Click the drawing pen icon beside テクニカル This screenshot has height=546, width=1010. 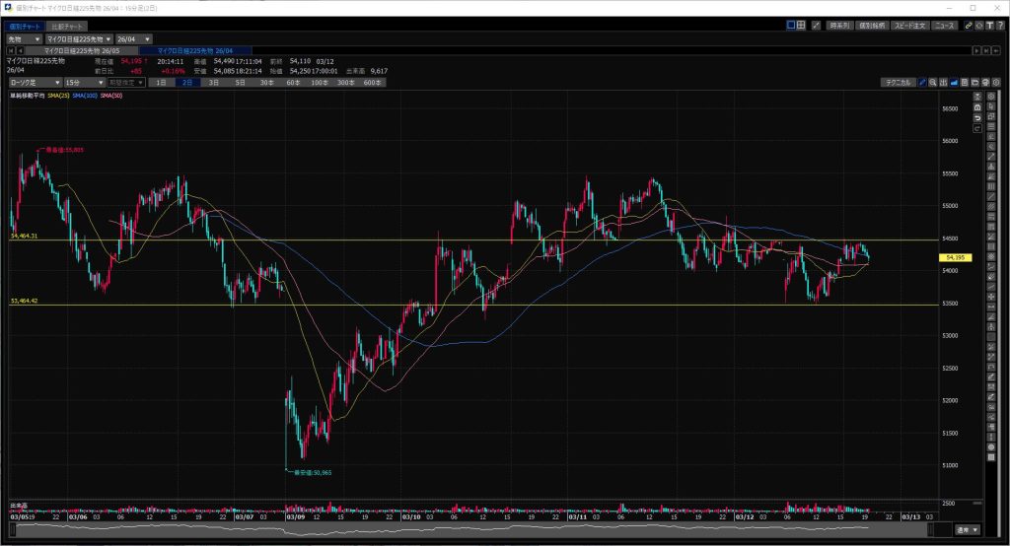[x=923, y=83]
